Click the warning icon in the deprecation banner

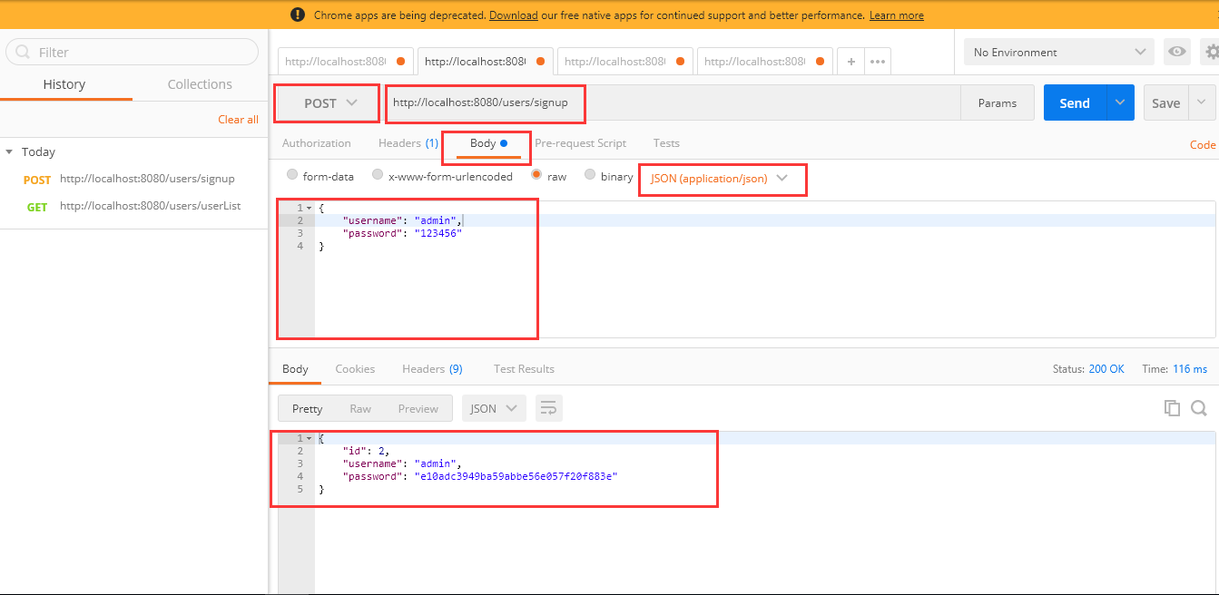tap(298, 15)
